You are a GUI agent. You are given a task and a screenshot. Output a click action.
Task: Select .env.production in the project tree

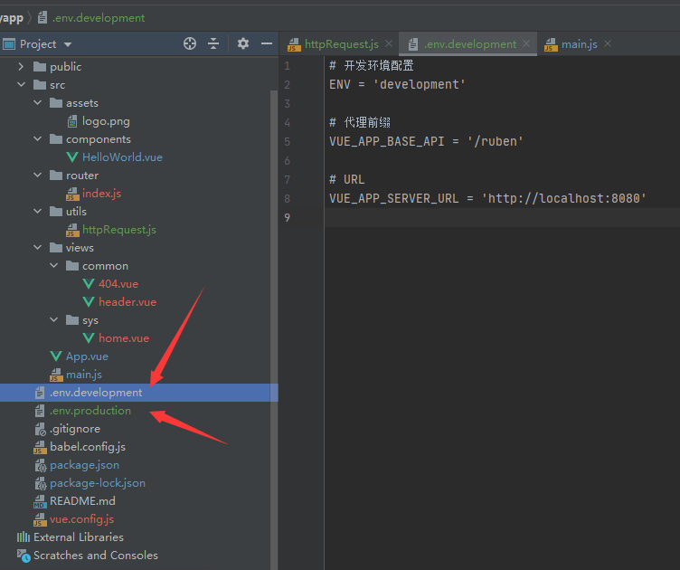pos(90,411)
